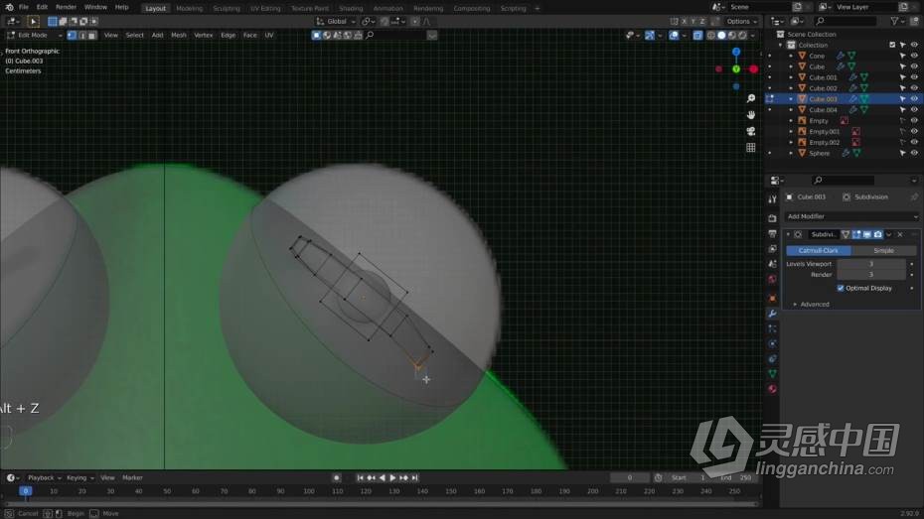Open the Physics properties tab icon

click(x=772, y=343)
